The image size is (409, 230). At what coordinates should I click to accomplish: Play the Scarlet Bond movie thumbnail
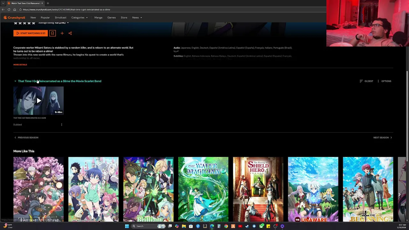(x=38, y=101)
